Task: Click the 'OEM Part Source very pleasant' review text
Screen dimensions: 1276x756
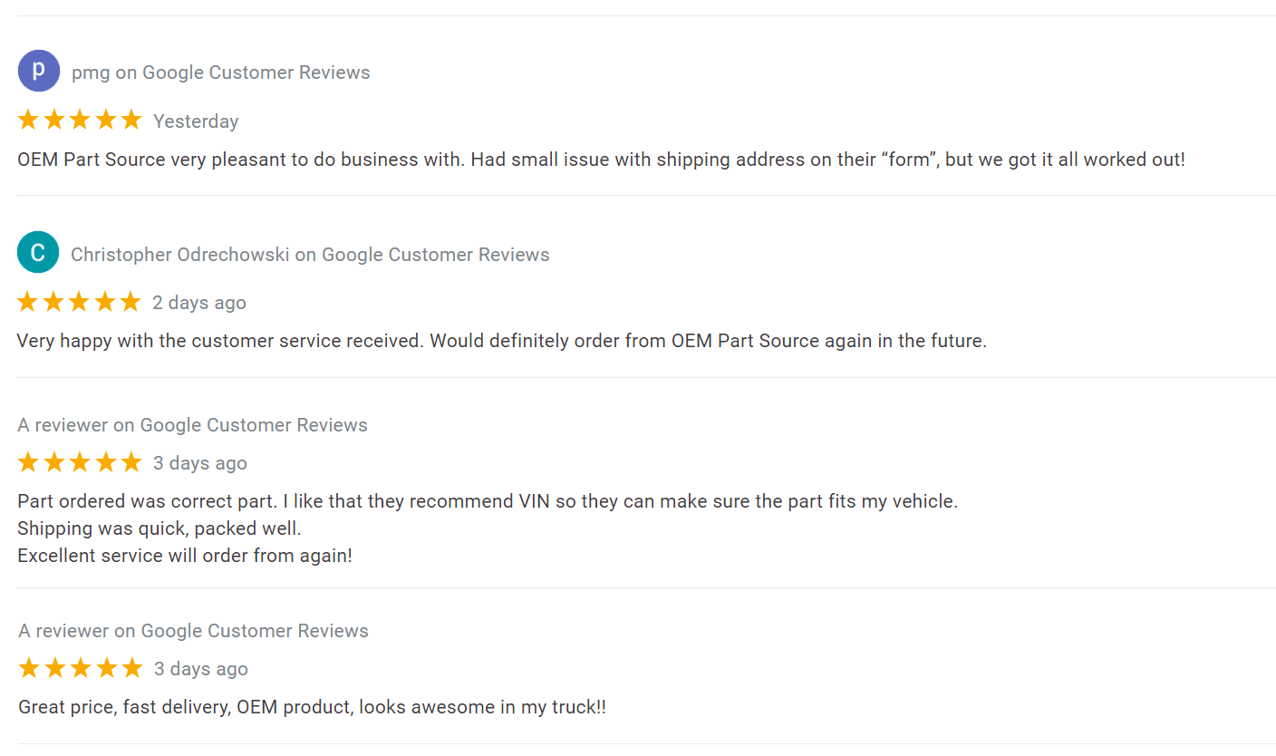Action: coord(601,160)
